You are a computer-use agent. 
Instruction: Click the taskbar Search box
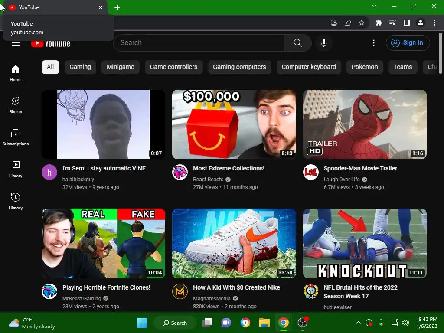click(x=175, y=323)
